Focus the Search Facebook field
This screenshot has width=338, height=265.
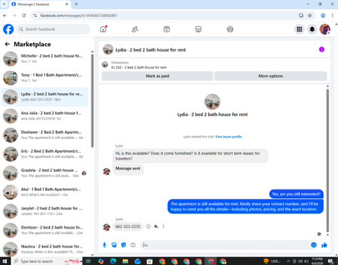pos(53,29)
